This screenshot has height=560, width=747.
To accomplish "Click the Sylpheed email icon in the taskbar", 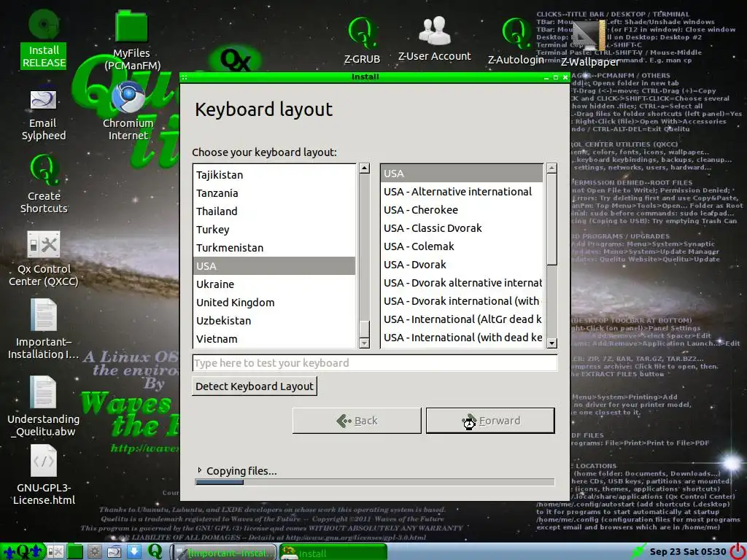I will [x=115, y=551].
